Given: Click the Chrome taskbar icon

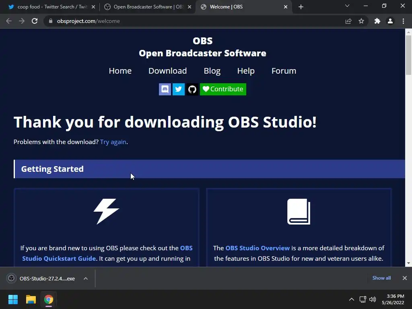Looking at the screenshot, I should coord(49,299).
